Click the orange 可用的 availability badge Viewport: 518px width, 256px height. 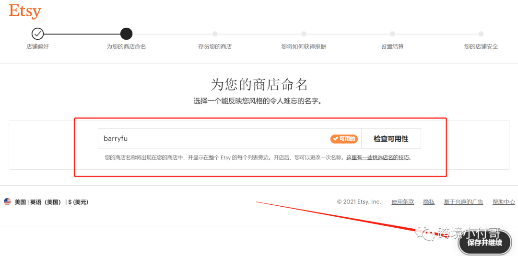pyautogui.click(x=344, y=139)
